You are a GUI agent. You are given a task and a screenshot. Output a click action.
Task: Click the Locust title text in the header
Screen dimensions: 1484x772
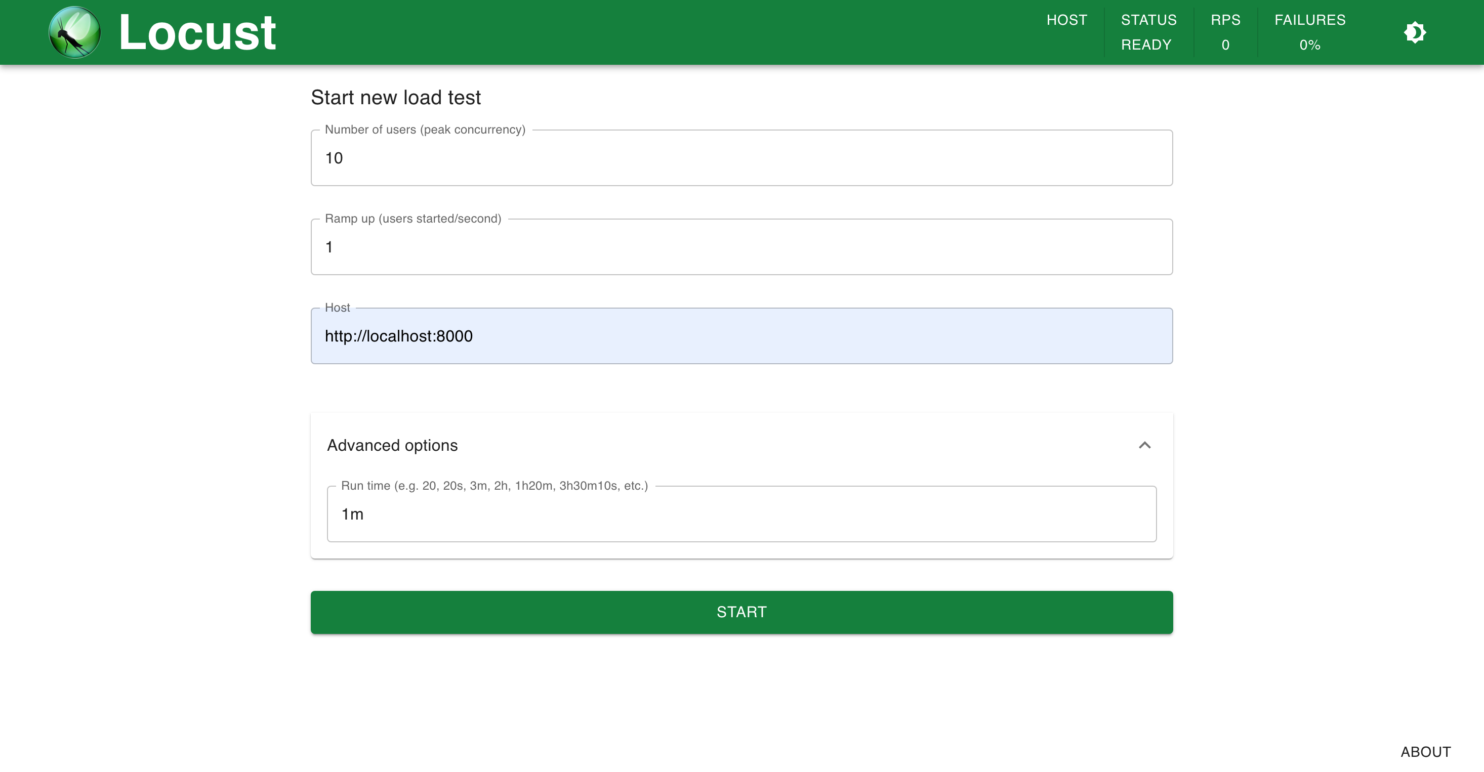tap(197, 32)
